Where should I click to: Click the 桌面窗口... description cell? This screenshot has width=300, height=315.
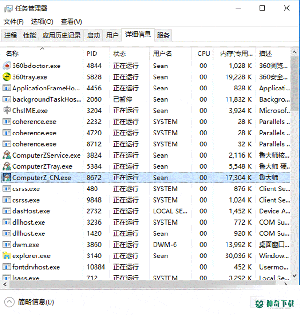274,245
